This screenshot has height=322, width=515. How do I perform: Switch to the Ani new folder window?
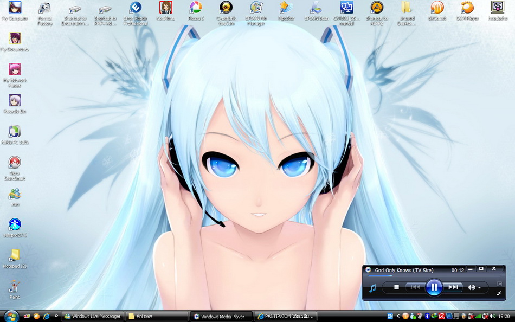point(157,317)
